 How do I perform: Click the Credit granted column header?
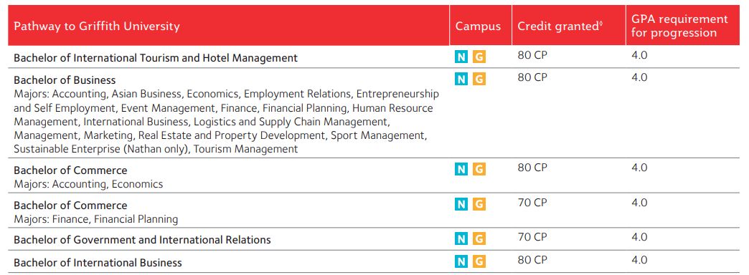(x=560, y=26)
